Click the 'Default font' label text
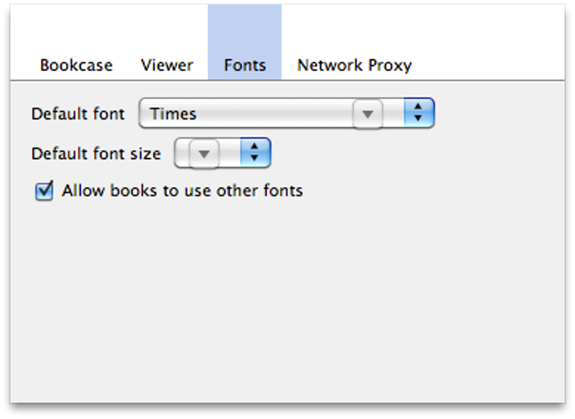This screenshot has height=419, width=575. pos(78,113)
